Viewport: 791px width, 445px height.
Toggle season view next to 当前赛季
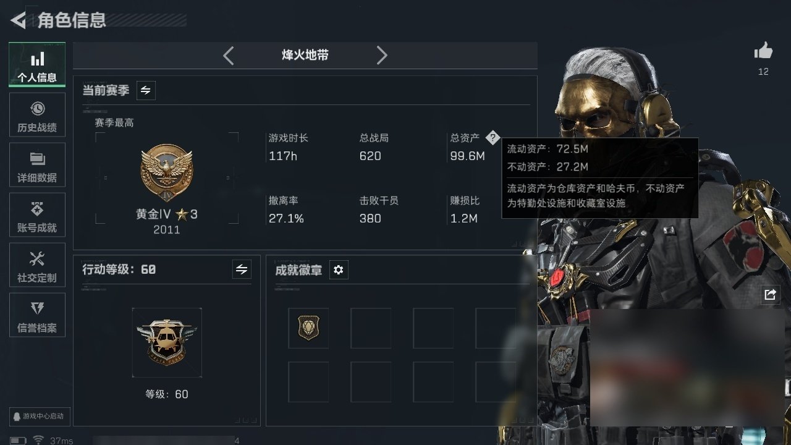coord(146,90)
